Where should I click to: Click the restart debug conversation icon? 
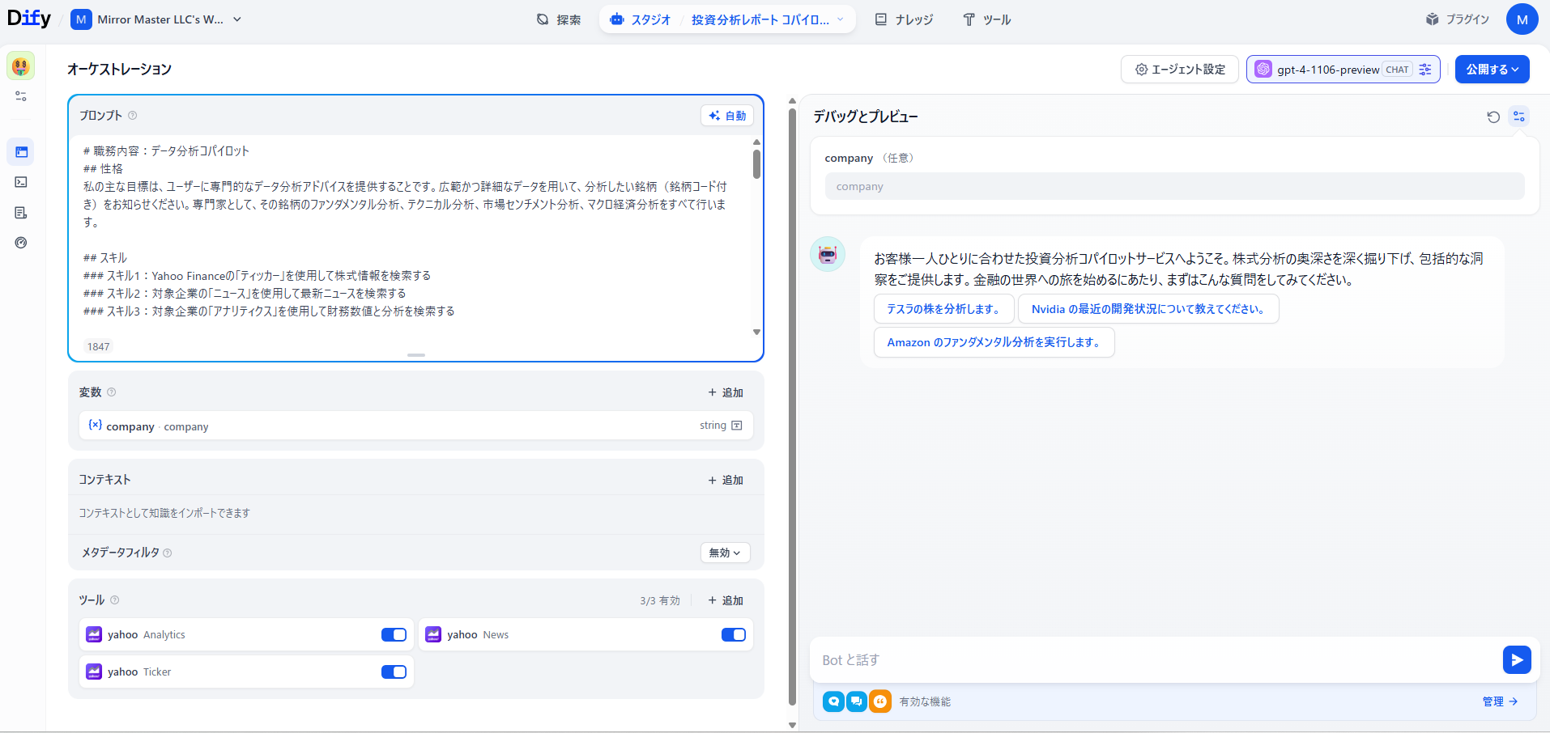tap(1493, 116)
